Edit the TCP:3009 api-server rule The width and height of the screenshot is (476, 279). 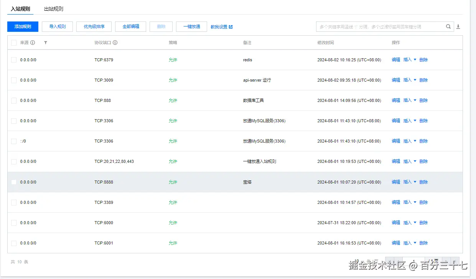396,80
